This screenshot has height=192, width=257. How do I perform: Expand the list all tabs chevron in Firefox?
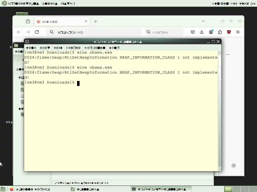(x=203, y=21)
